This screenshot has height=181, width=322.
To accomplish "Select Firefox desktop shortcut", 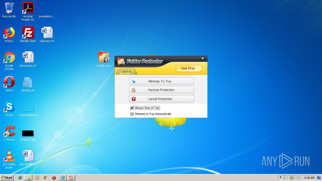I will pos(9,35).
